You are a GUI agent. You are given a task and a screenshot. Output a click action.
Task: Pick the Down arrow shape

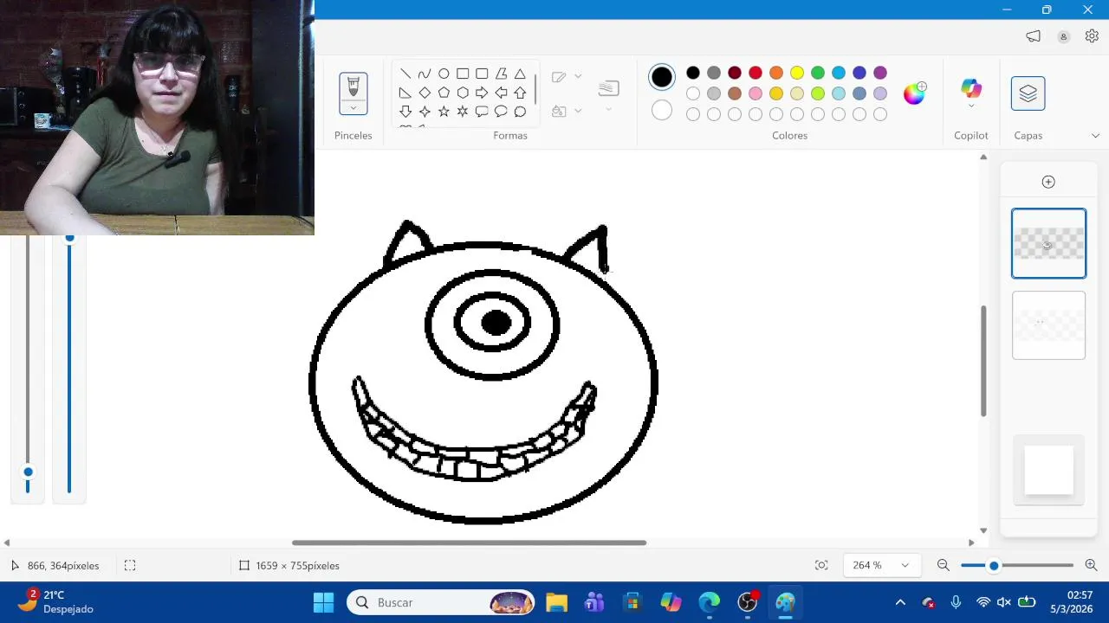pos(405,112)
